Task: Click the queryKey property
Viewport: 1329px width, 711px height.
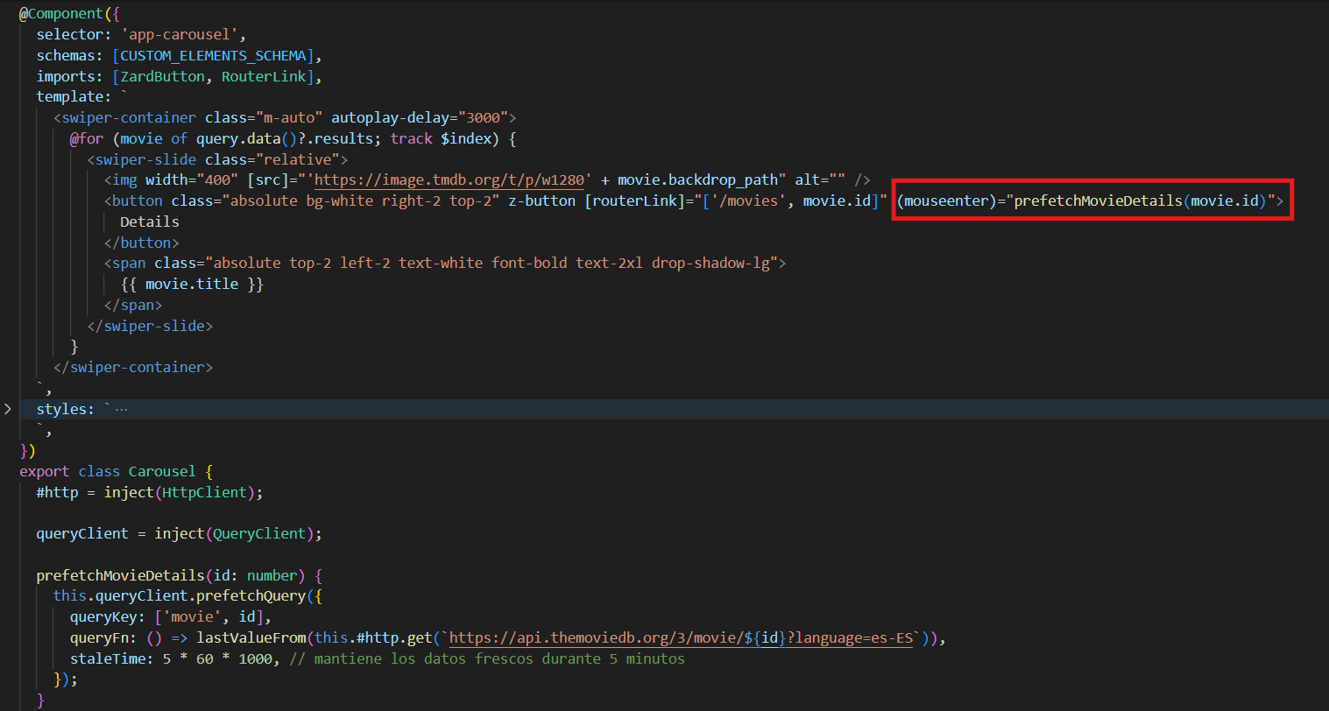Action: (x=103, y=617)
